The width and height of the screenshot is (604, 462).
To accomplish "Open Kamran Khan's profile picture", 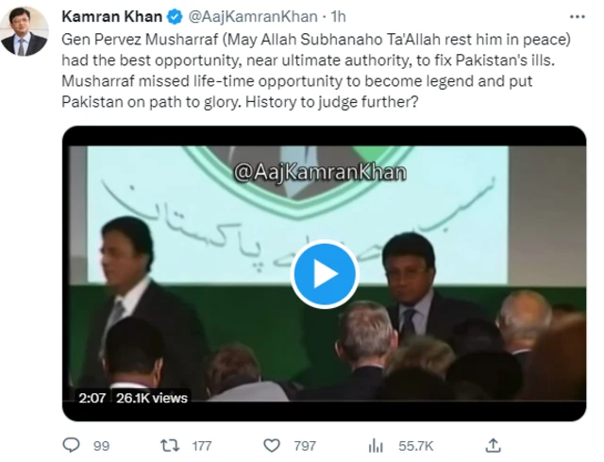I will click(24, 31).
